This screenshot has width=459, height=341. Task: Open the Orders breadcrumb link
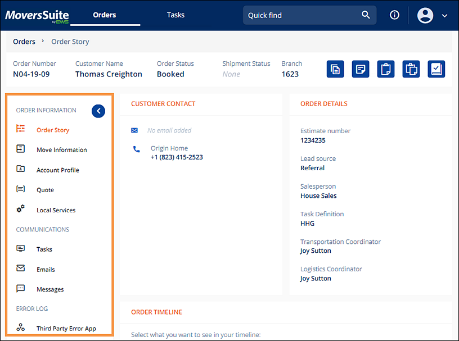pyautogui.click(x=24, y=41)
